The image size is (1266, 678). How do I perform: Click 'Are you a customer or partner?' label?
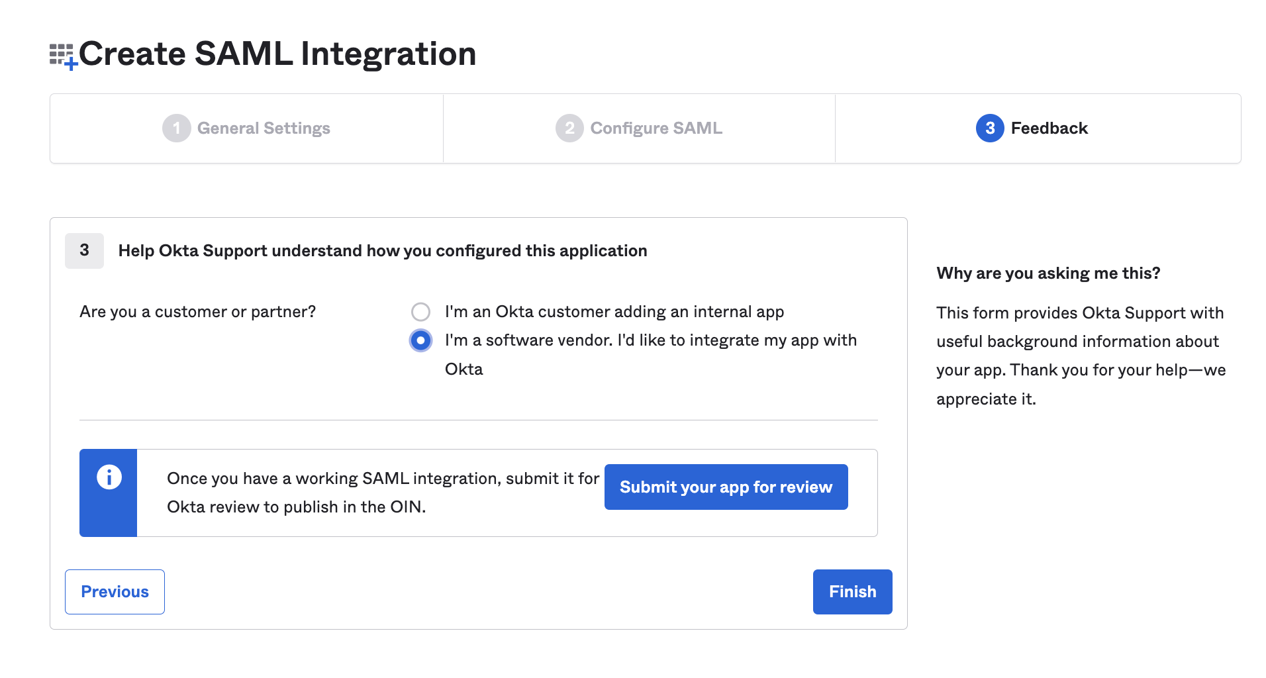pyautogui.click(x=197, y=312)
